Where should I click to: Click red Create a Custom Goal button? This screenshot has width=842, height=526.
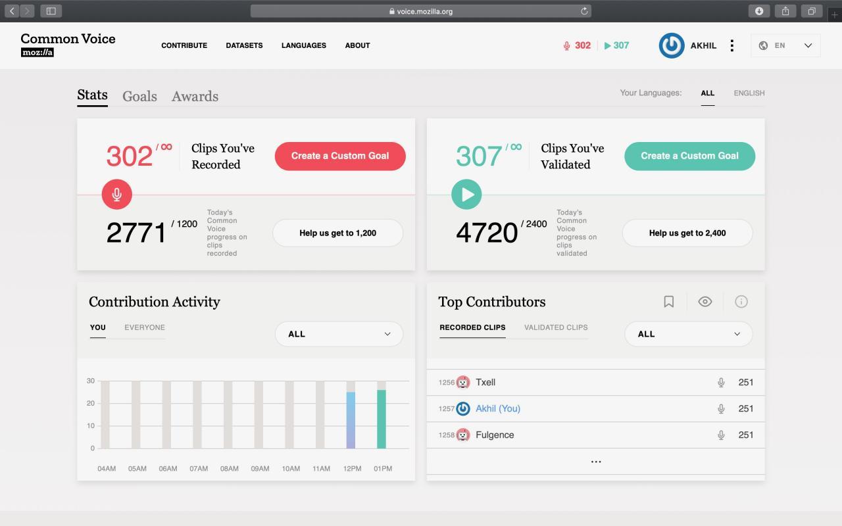pyautogui.click(x=340, y=156)
